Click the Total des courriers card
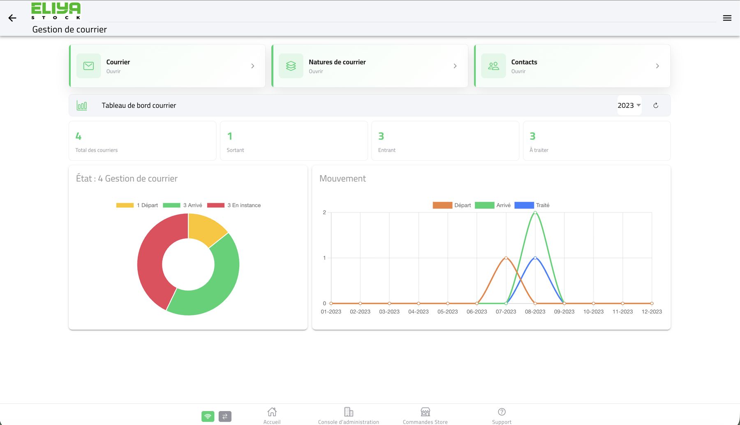 coord(142,141)
